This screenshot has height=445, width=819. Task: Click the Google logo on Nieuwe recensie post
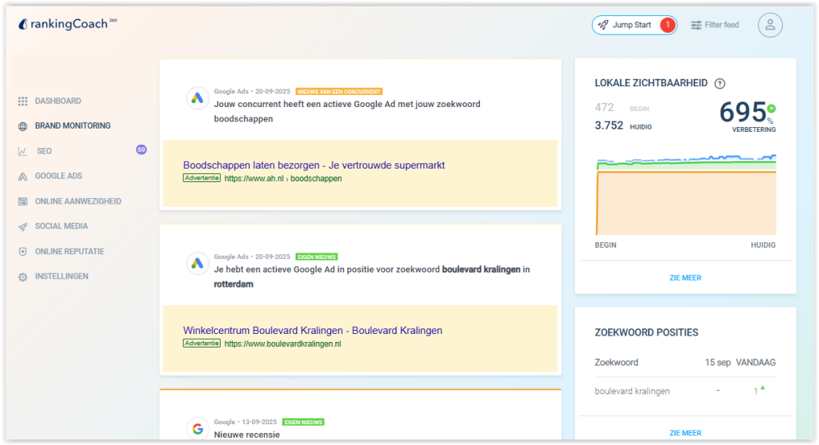click(198, 428)
